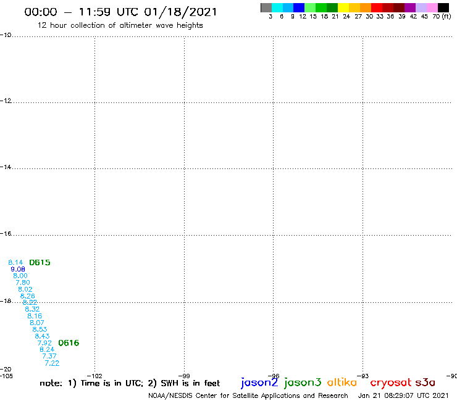
Task: Select the black swatch ending the legend
Action: (443, 7)
